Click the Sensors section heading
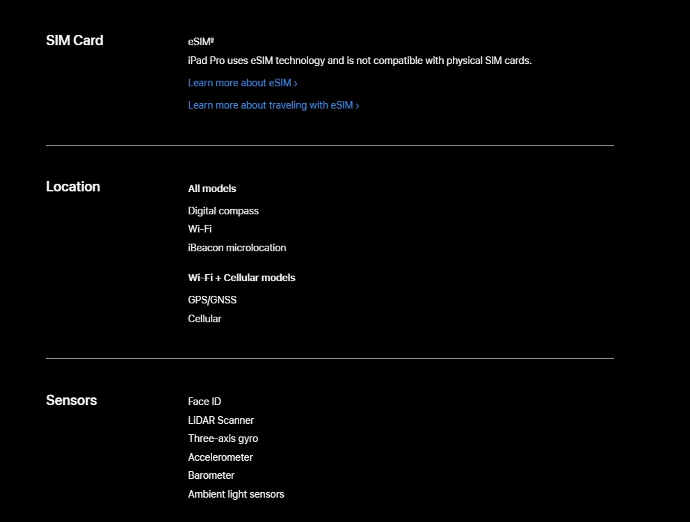690x522 pixels. click(x=71, y=400)
